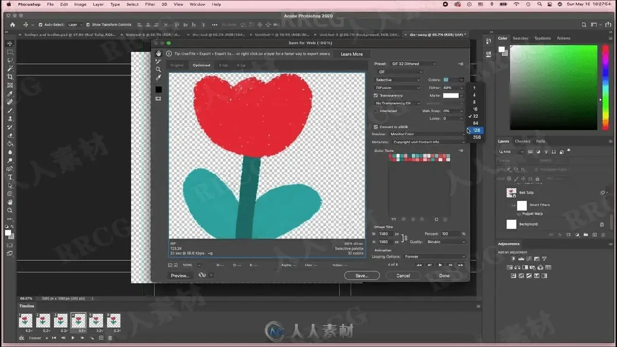Select the Slice Select tool in Save for Web

tap(158, 61)
